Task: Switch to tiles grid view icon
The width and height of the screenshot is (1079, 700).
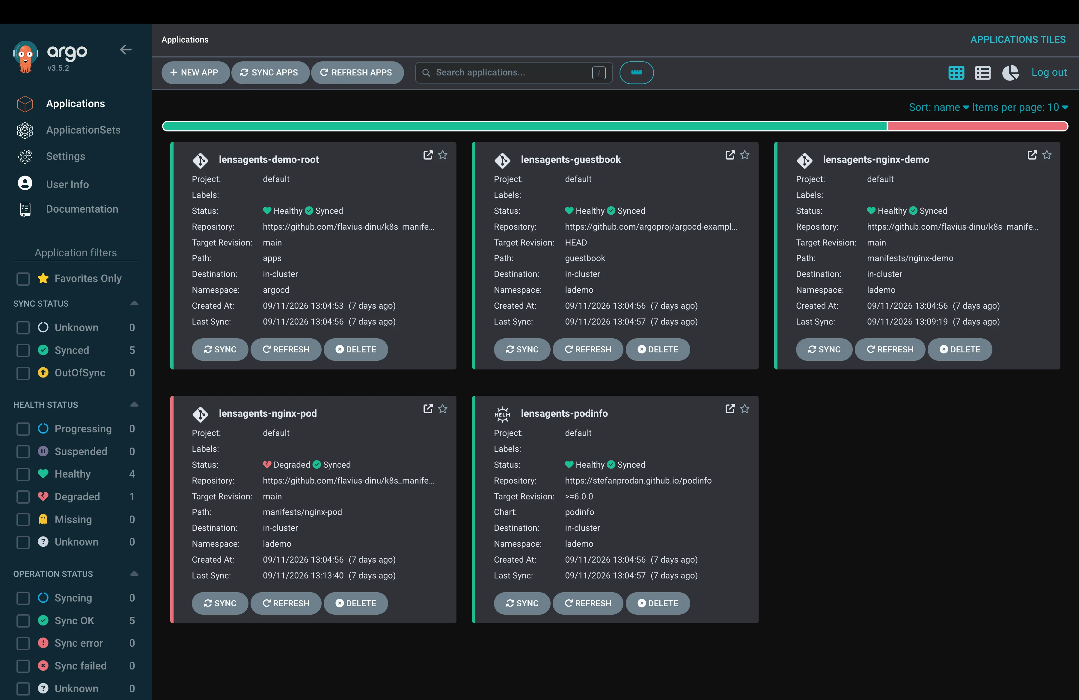Action: pos(956,72)
